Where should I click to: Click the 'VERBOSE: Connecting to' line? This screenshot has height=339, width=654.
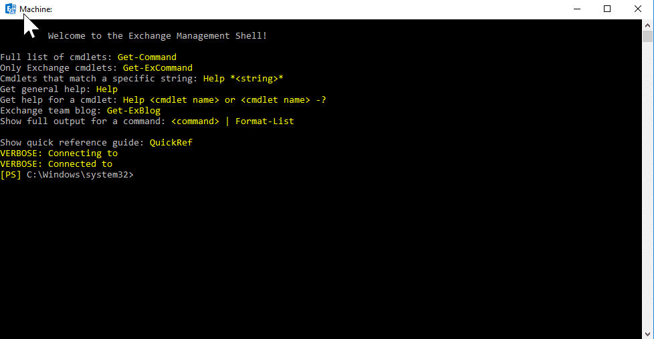point(59,153)
